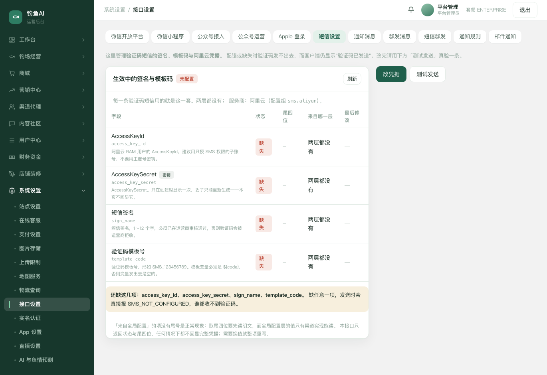Switch to the 微信开放平台 tab

pos(127,37)
